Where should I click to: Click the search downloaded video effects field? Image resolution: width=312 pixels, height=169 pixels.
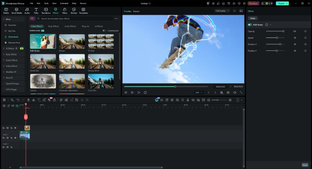76,19
